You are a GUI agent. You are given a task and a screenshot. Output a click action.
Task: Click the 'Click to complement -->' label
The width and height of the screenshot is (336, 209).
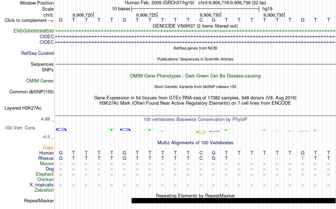point(29,21)
